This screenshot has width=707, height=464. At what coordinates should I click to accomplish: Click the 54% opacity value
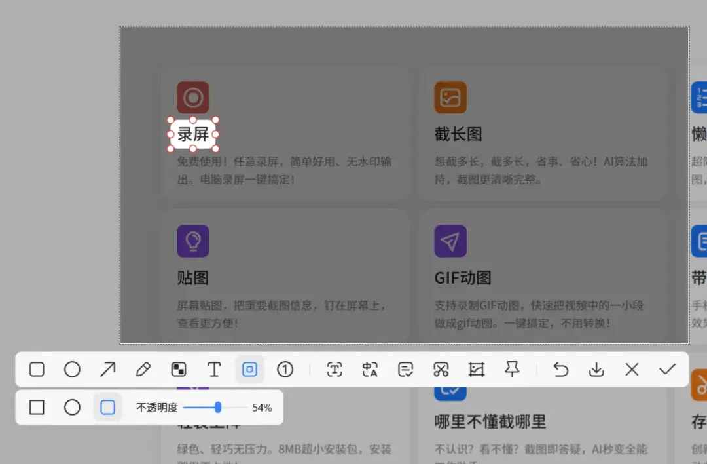pos(262,408)
